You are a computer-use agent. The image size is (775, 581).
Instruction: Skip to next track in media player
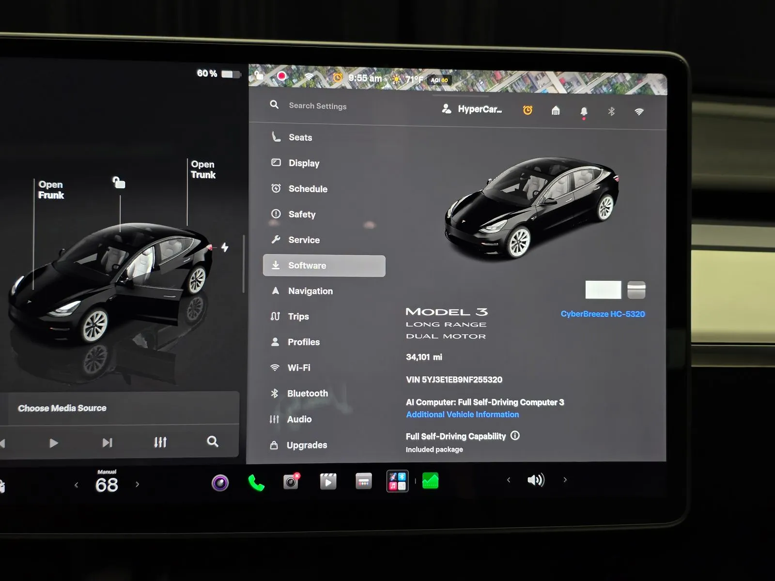click(107, 443)
